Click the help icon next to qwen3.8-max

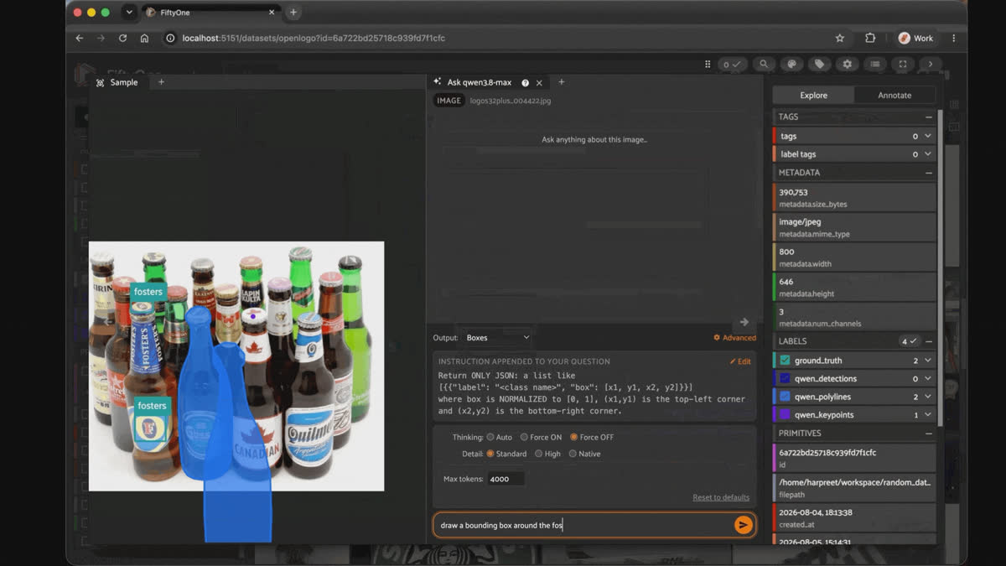pos(525,83)
